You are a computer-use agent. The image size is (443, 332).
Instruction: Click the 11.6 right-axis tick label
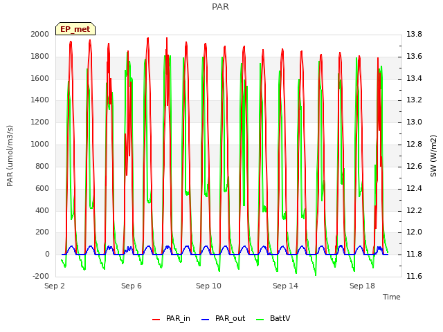pyautogui.click(x=414, y=276)
